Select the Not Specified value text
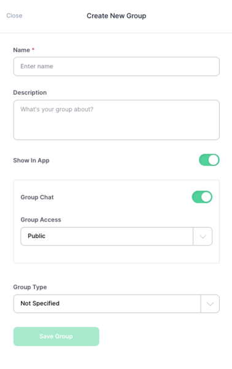This screenshot has height=369, width=232. click(x=40, y=303)
